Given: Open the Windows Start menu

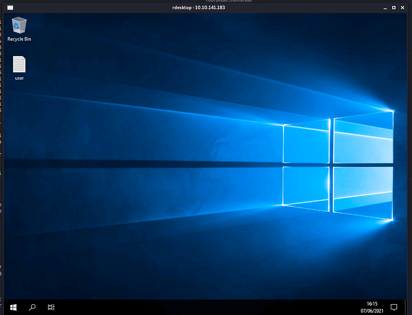Looking at the screenshot, I should coord(13,307).
